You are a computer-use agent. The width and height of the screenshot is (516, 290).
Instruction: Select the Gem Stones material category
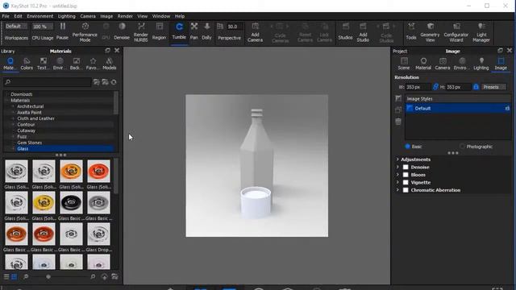click(x=30, y=143)
